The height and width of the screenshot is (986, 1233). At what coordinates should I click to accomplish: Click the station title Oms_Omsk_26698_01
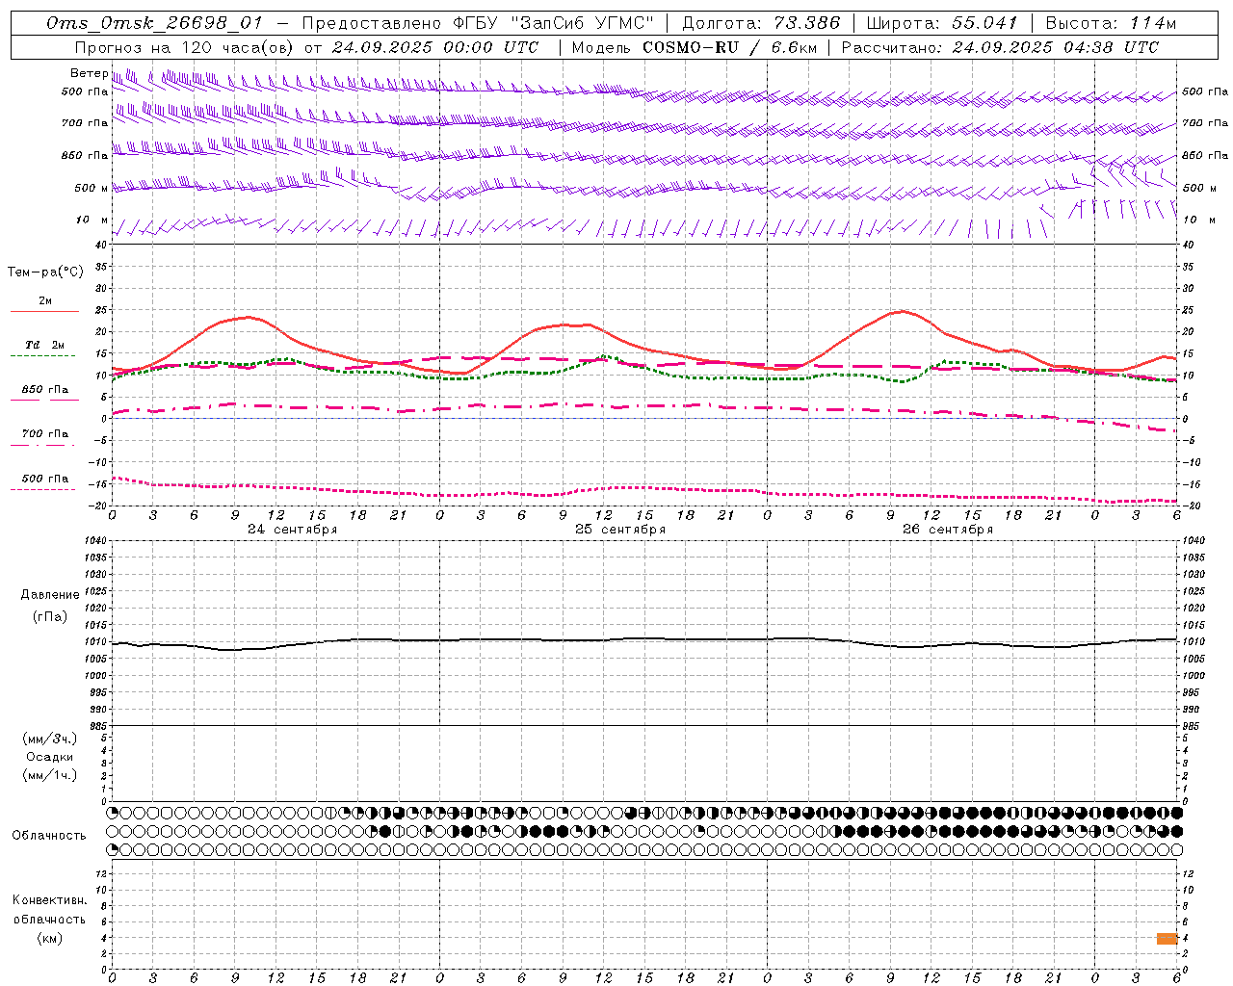(x=154, y=24)
